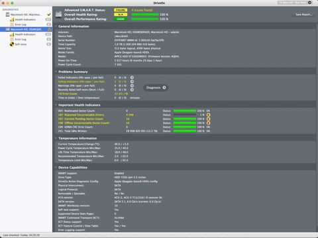Select the Self-tests crash-test icon in sidebar
Screen dimensions: 318x238
click(12, 44)
